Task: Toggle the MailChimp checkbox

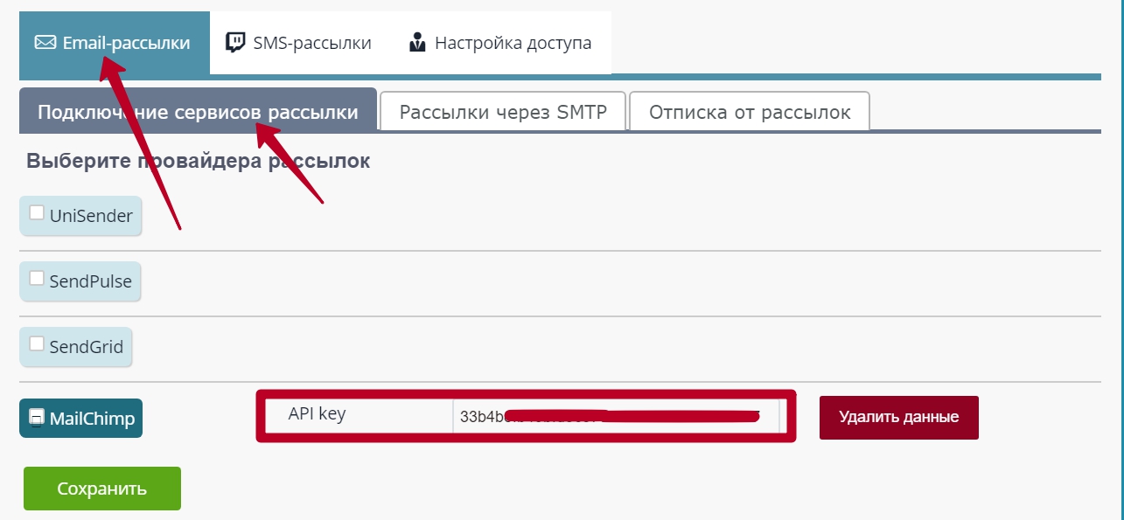Action: [x=37, y=418]
